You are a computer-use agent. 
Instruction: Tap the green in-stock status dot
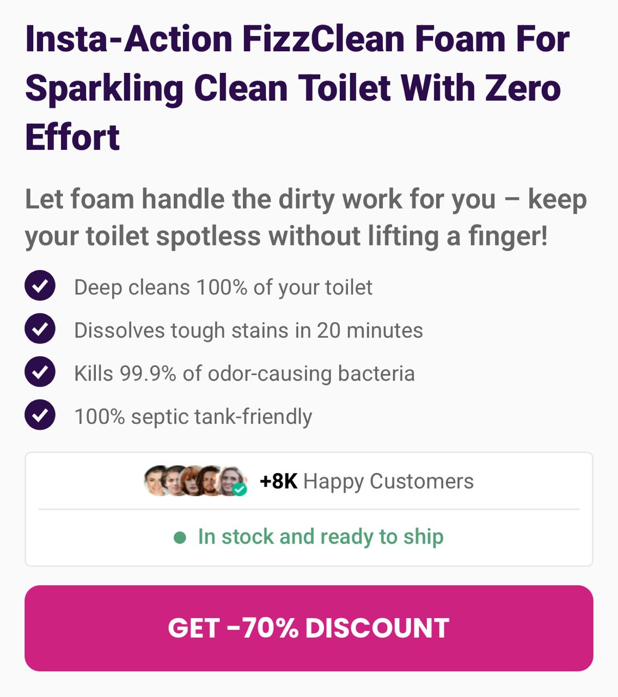(180, 538)
